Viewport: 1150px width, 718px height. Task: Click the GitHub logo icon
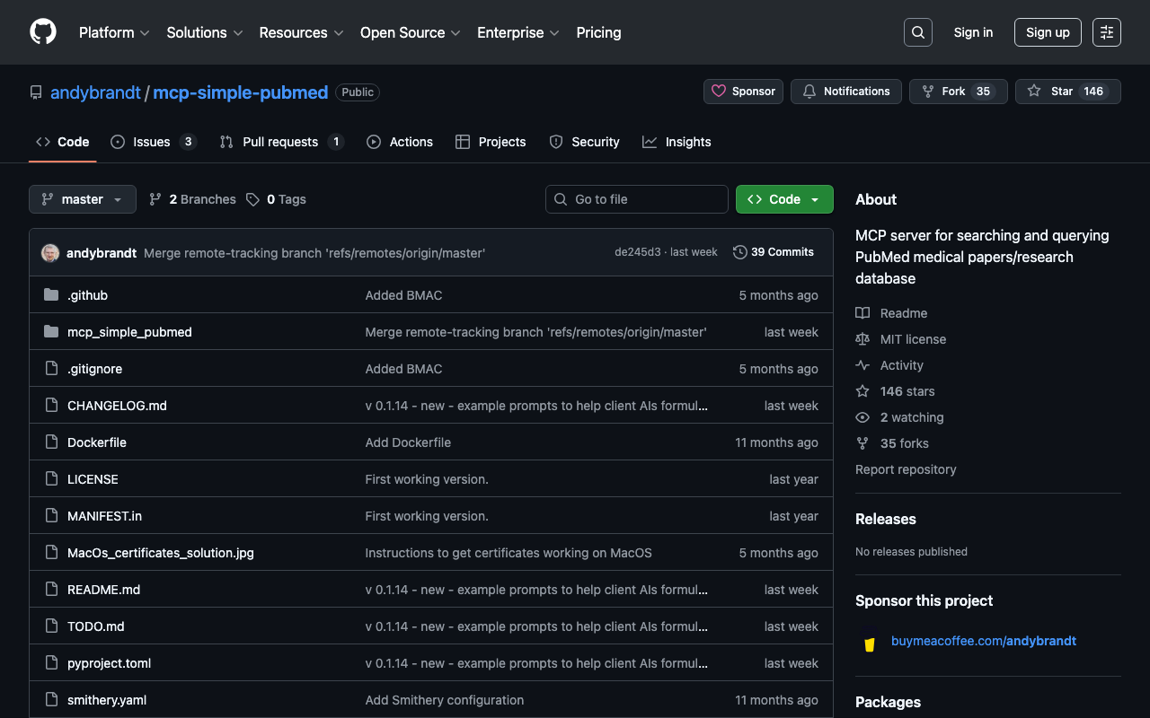click(x=43, y=32)
